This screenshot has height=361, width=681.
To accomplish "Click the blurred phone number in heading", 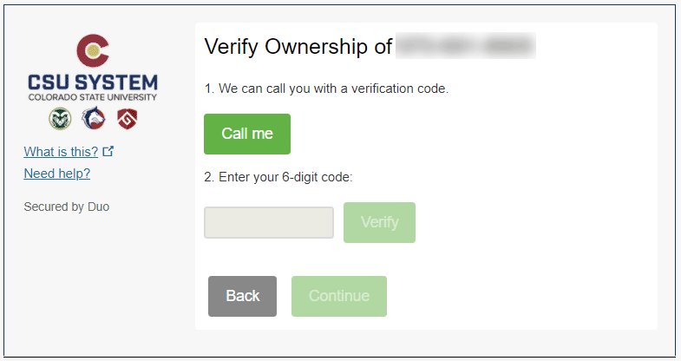I will 465,46.
